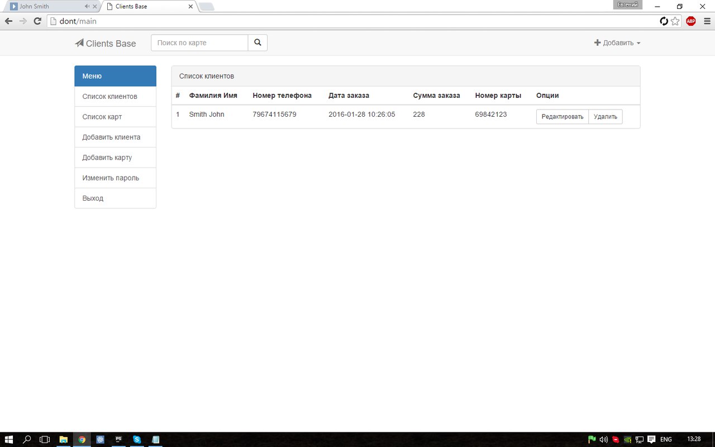Open the Chrome hamburger menu
This screenshot has height=447, width=715.
pyautogui.click(x=706, y=21)
